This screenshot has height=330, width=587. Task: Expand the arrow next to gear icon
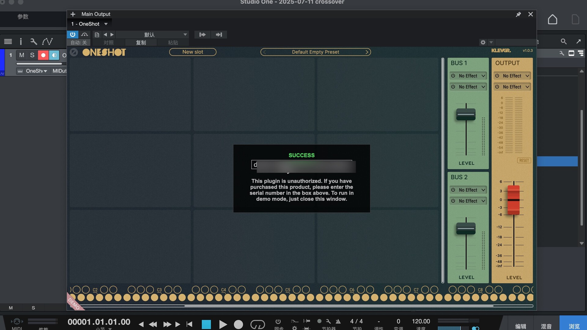(x=491, y=42)
